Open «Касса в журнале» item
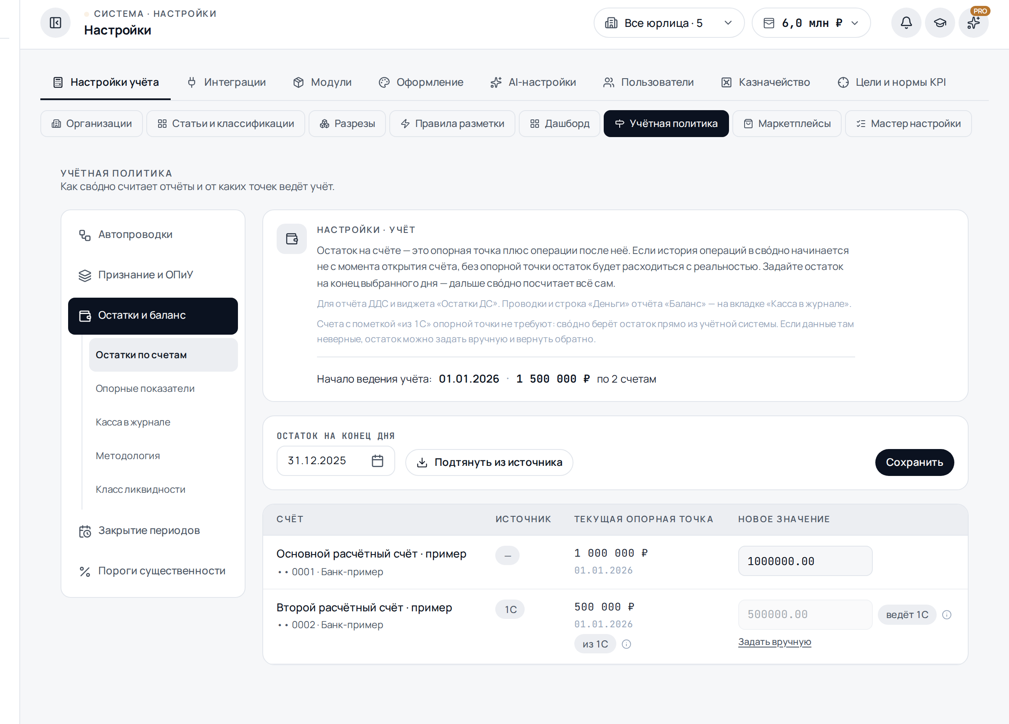This screenshot has width=1009, height=724. coord(163,422)
